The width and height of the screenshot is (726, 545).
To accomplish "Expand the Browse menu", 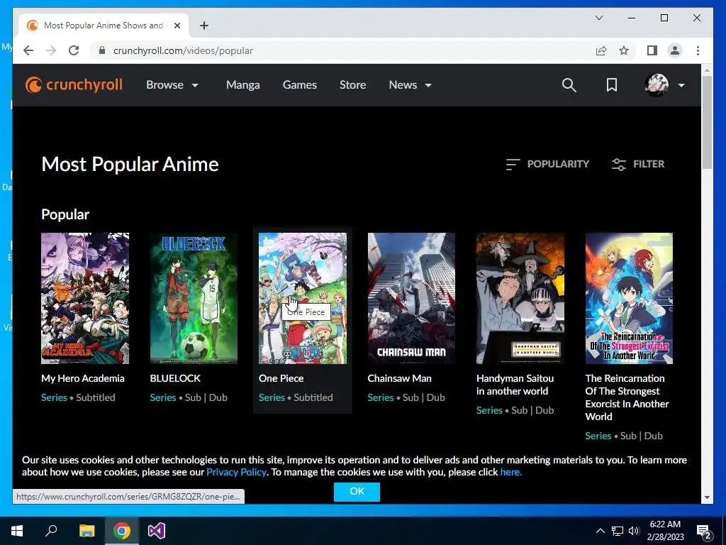I will [x=172, y=85].
